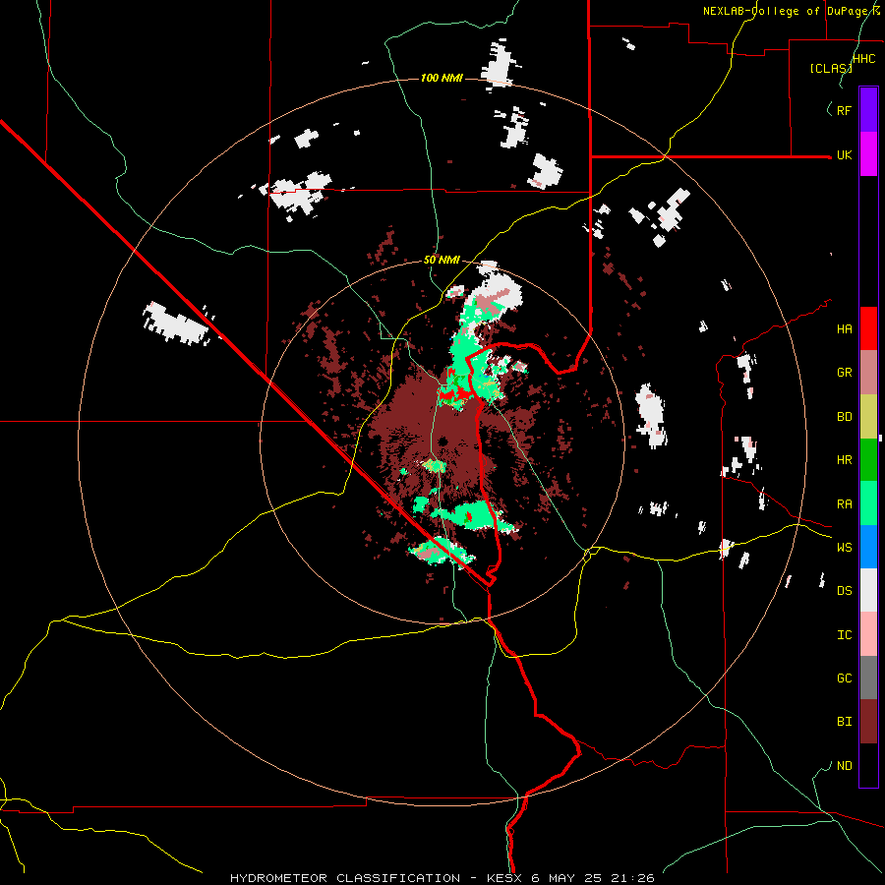
Task: Click the GR legend label
Action: (x=845, y=373)
